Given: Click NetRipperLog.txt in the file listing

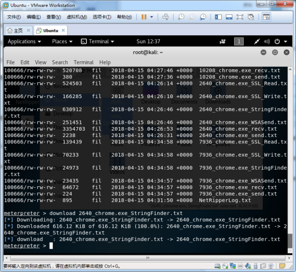Looking at the screenshot, I should click(225, 200).
